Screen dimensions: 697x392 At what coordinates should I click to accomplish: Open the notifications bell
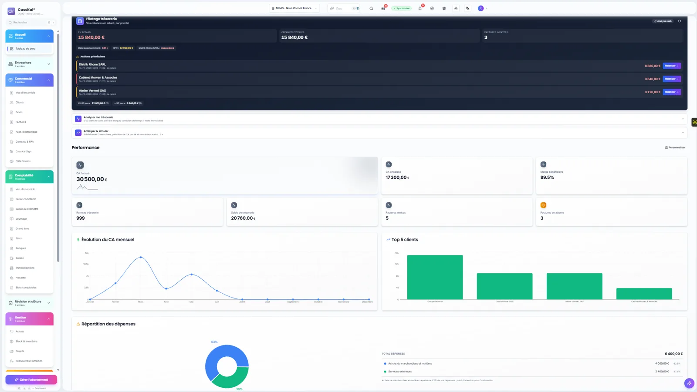coord(420,8)
